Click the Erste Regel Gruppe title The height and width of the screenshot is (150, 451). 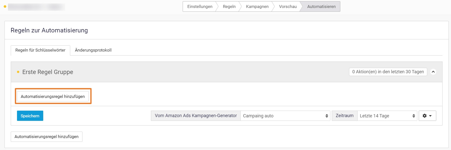tap(48, 72)
